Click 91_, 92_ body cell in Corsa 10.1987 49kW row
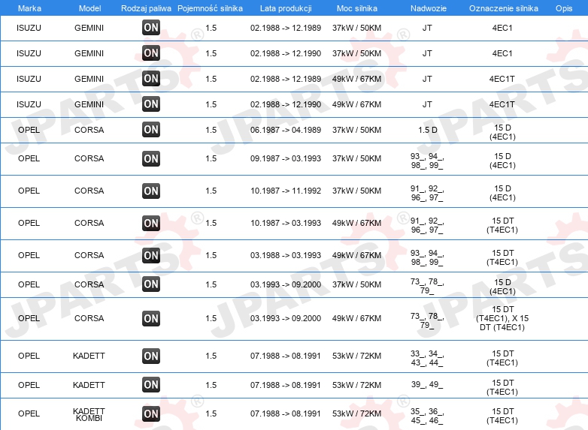Viewport: 588px width, 430px height. (427, 225)
